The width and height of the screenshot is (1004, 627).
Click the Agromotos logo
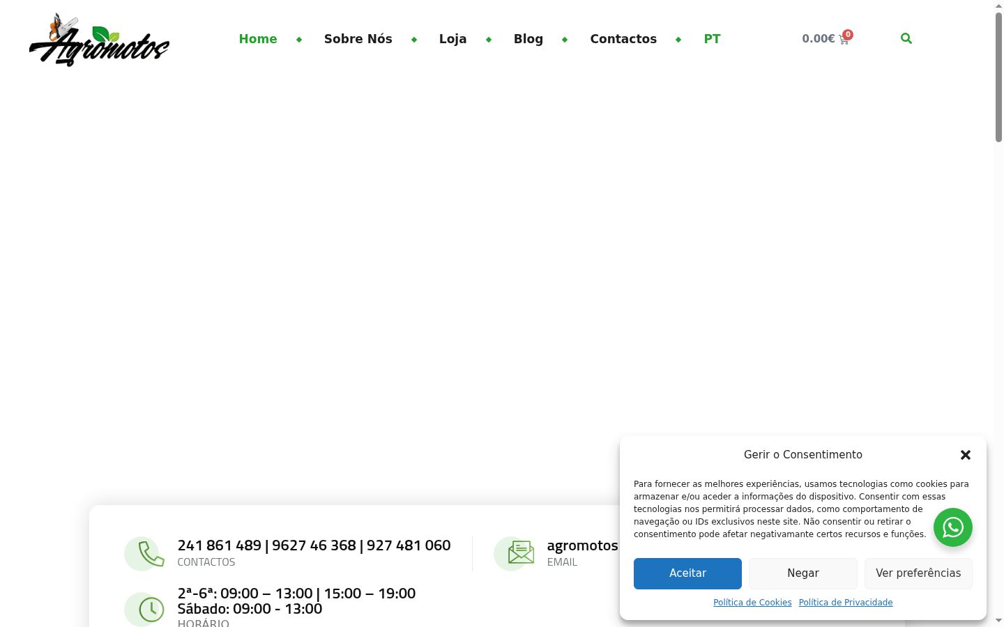[x=99, y=40]
